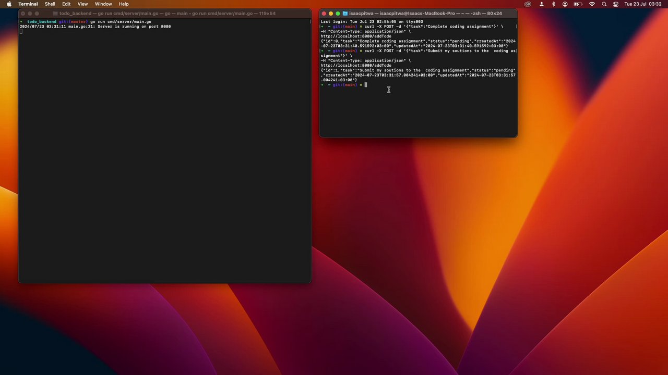
Task: Open the Shell menu
Action: (50, 4)
